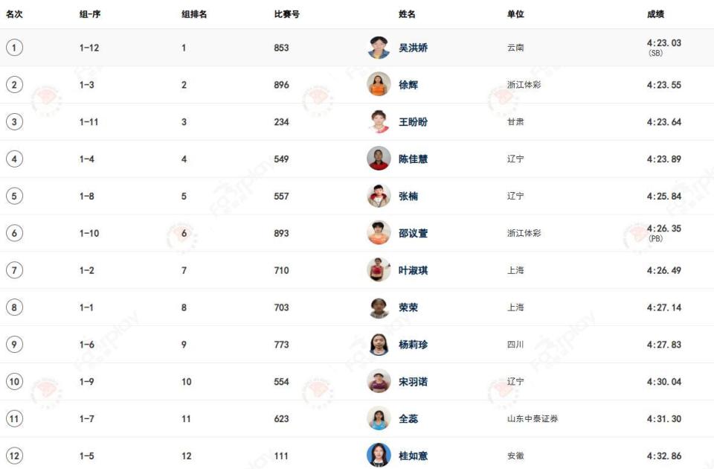The image size is (714, 469).
Task: Click 张楠's avatar thumbnail
Action: pyautogui.click(x=379, y=196)
